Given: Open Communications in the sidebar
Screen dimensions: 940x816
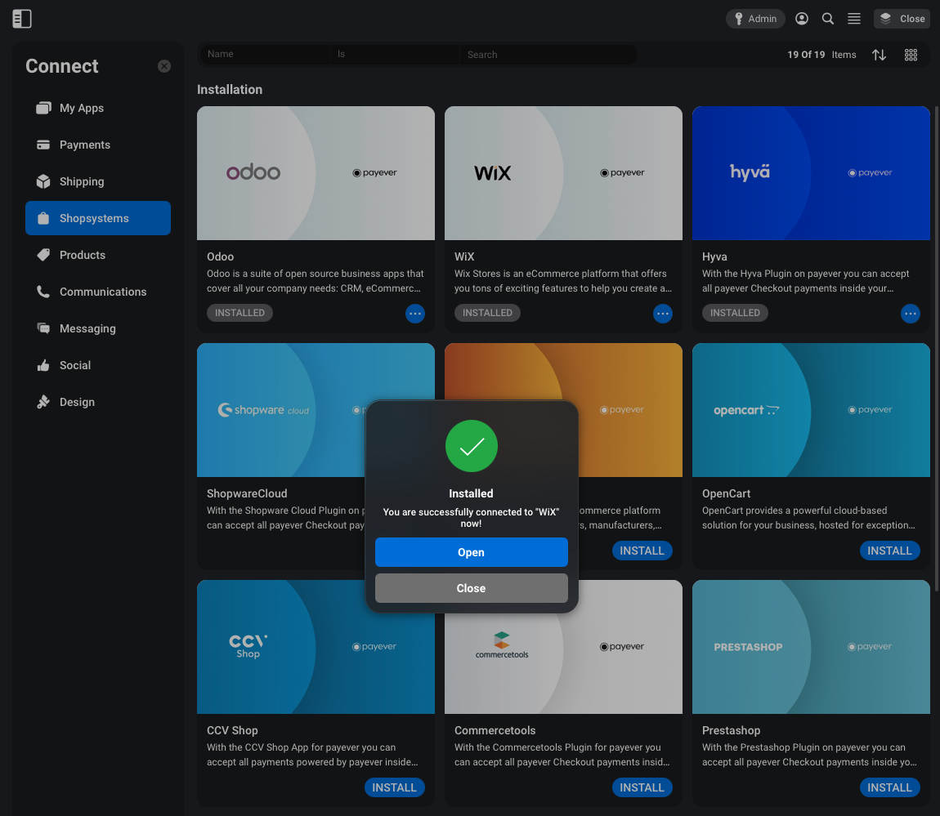Looking at the screenshot, I should click(98, 292).
